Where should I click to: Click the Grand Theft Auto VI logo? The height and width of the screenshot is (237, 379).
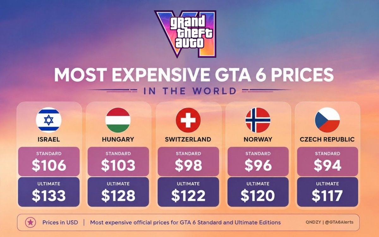pyautogui.click(x=186, y=34)
